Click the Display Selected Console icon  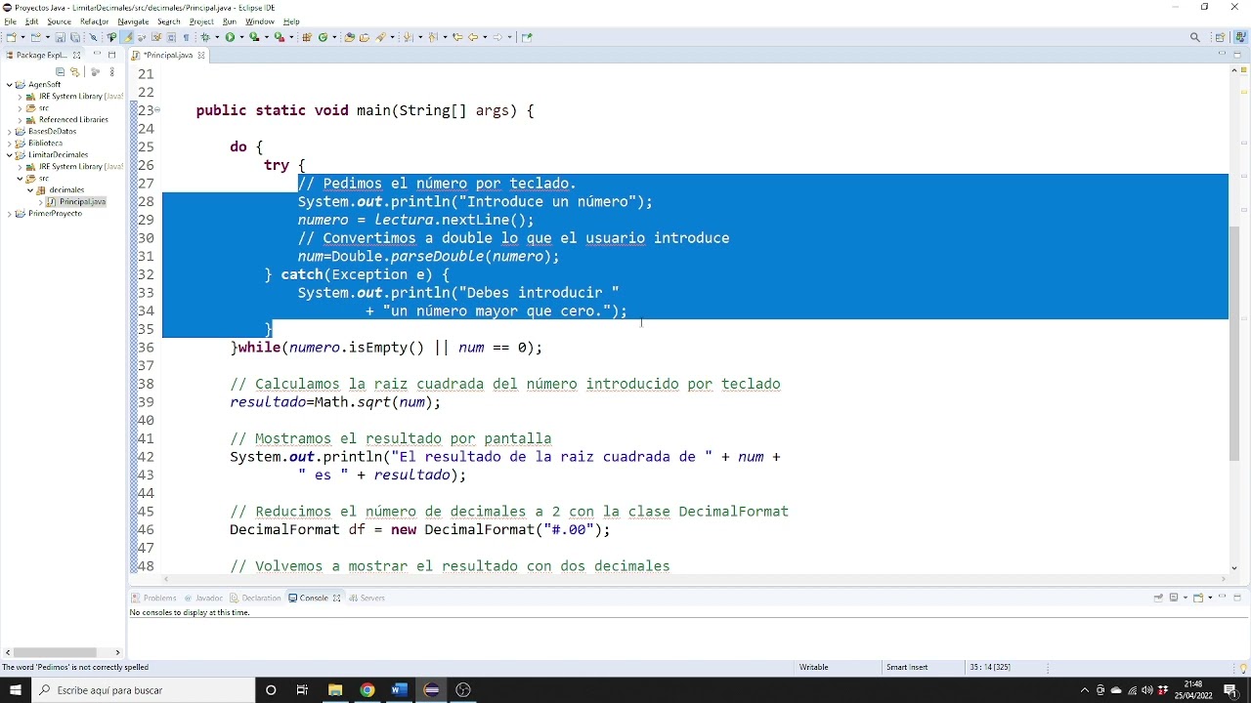coord(1174,598)
